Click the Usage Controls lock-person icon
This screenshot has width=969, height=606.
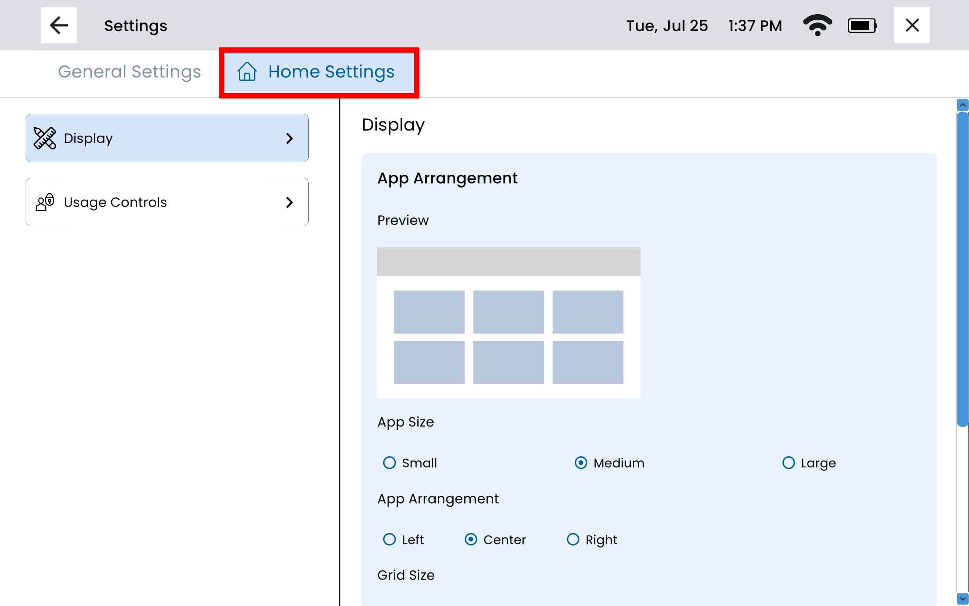click(45, 202)
